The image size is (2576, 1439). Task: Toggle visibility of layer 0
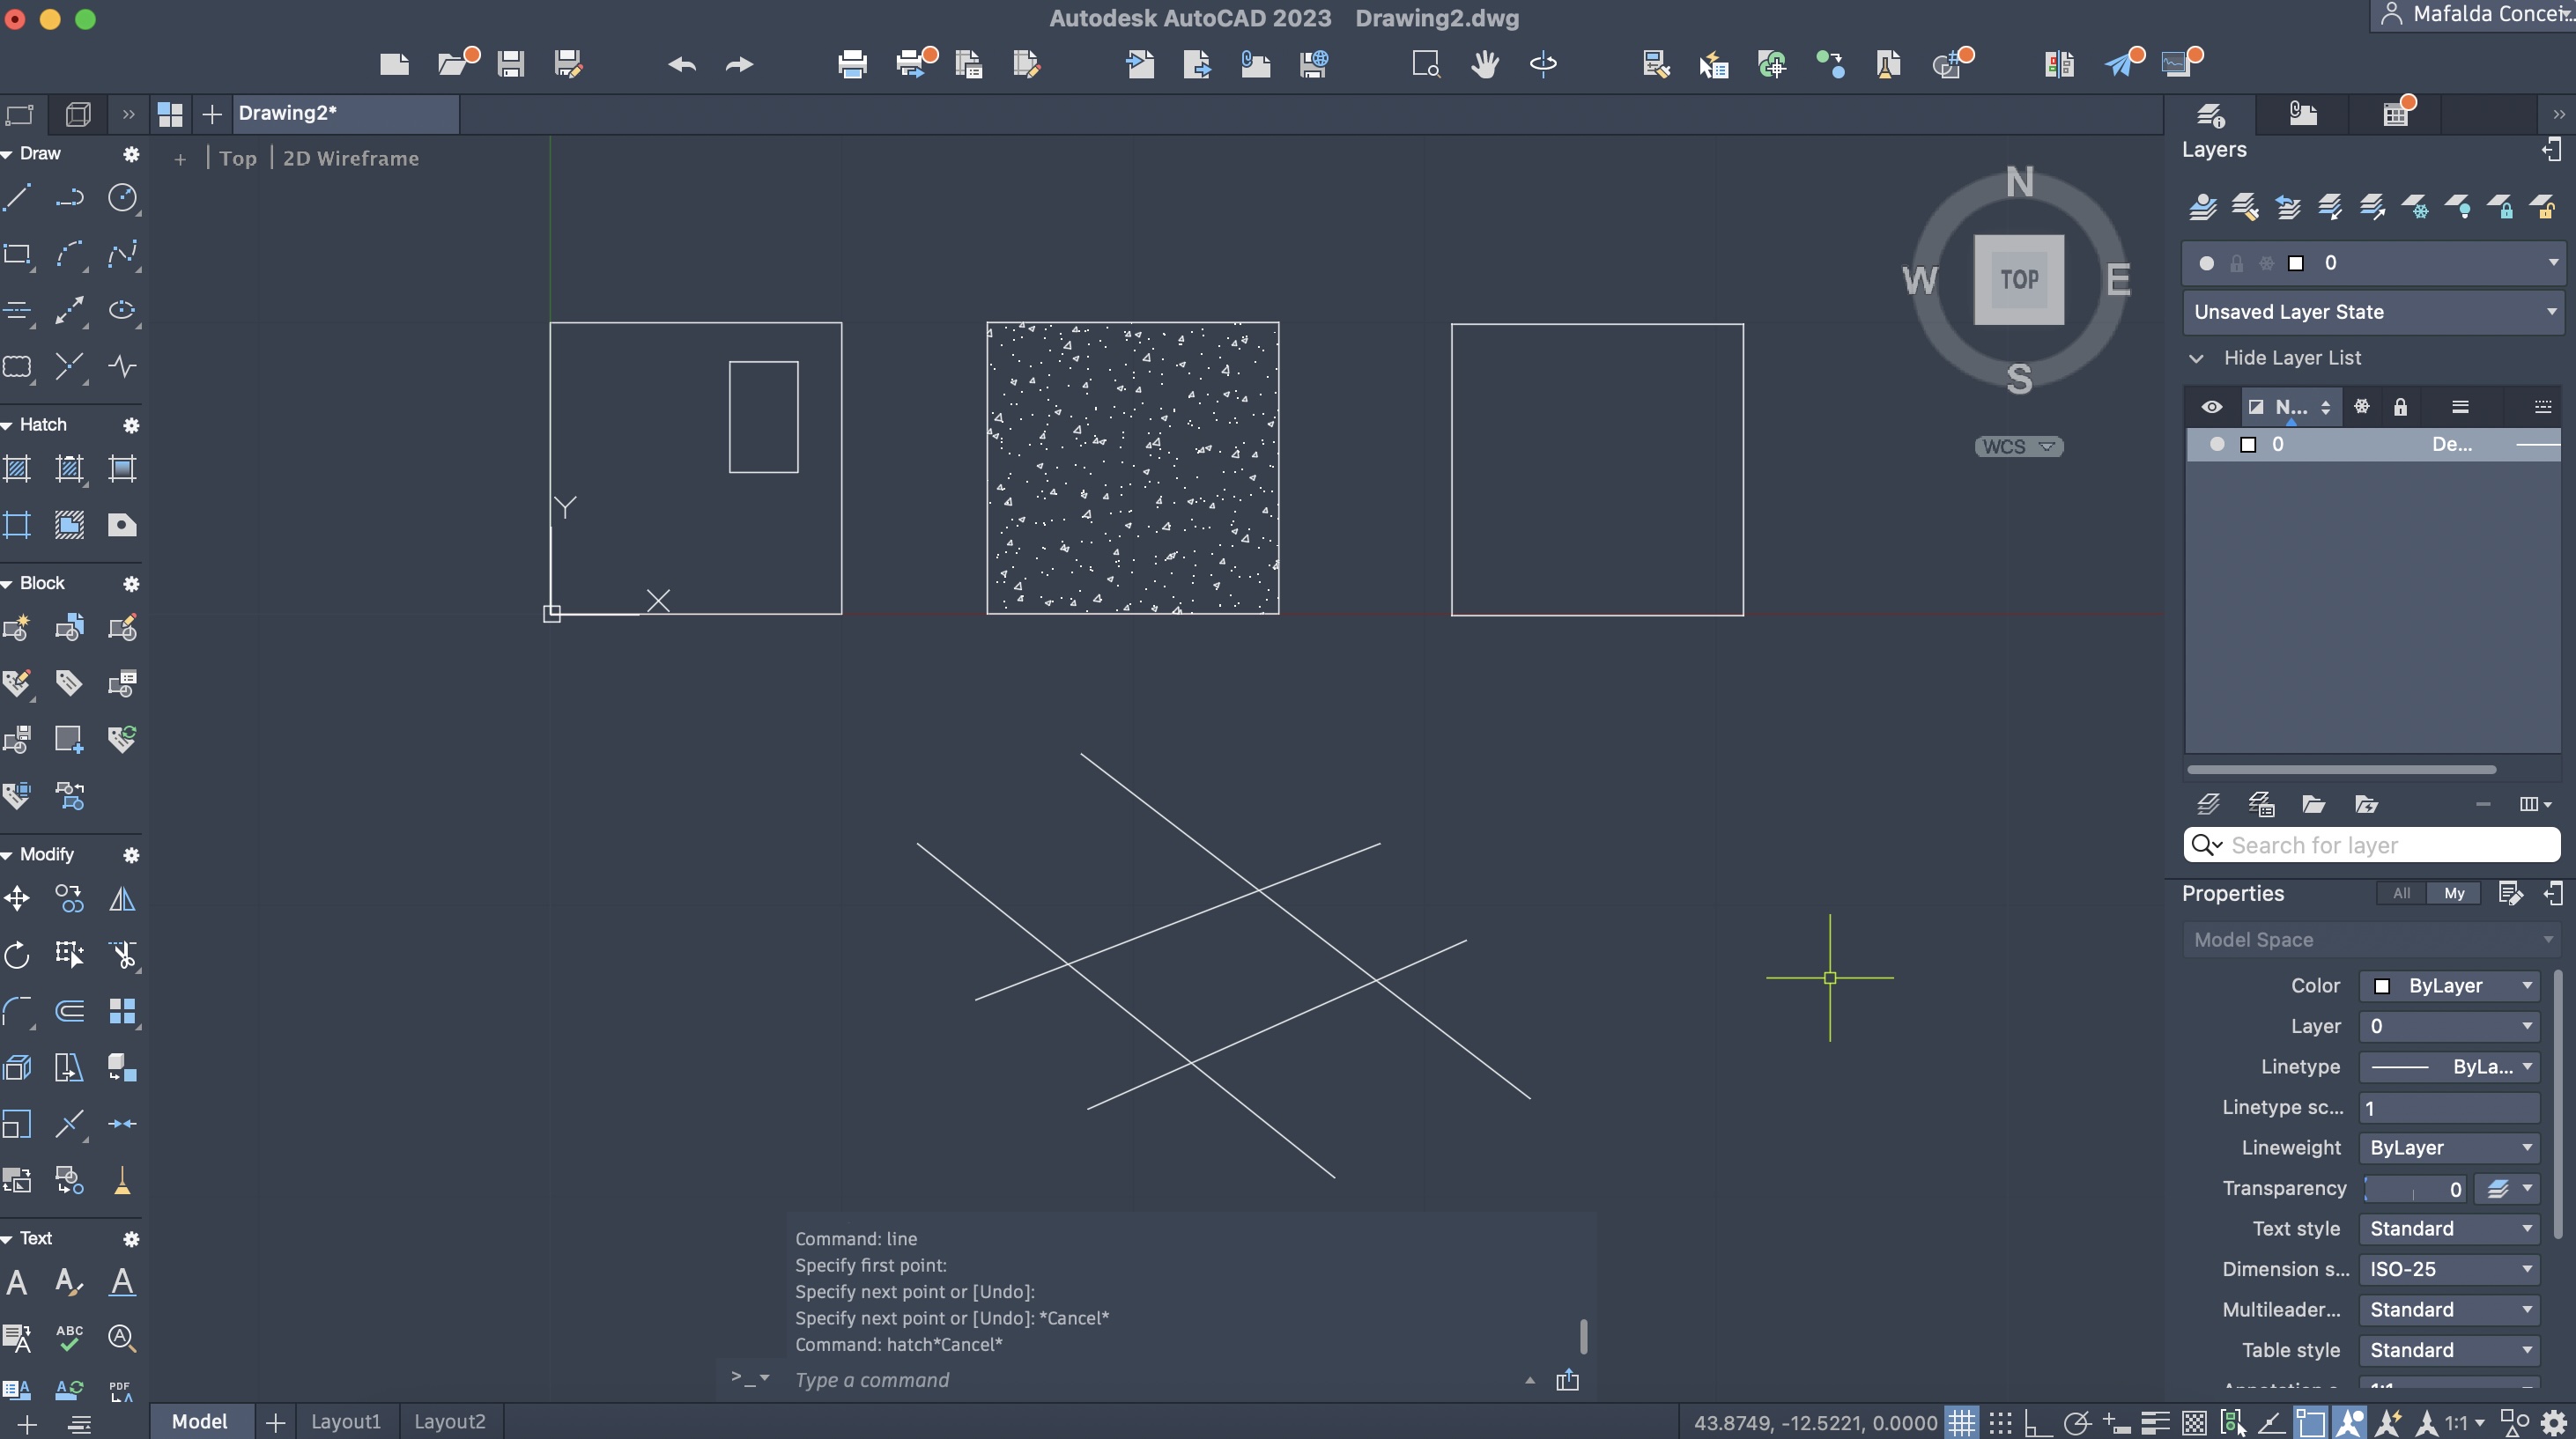(x=2216, y=444)
